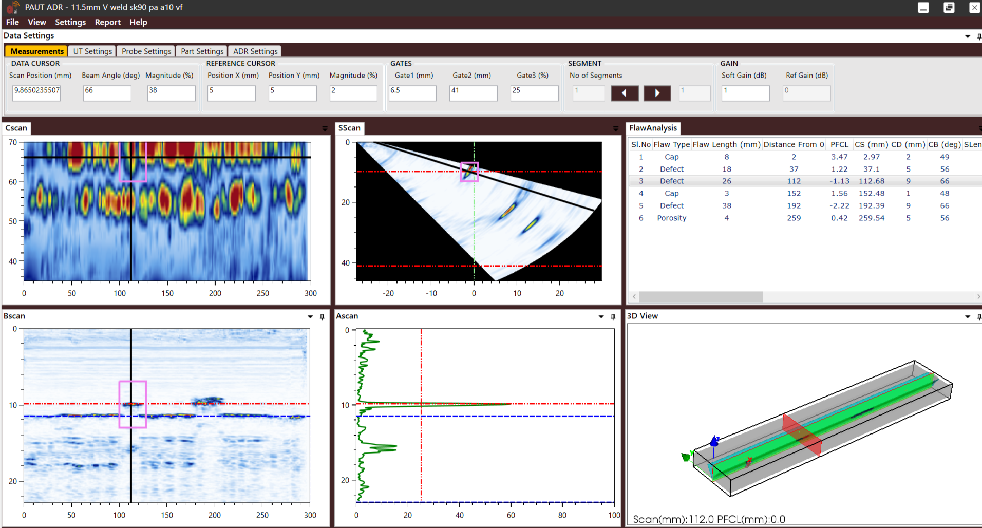The image size is (982, 528).
Task: Select flaw row 5 with length 38
Action: [805, 205]
